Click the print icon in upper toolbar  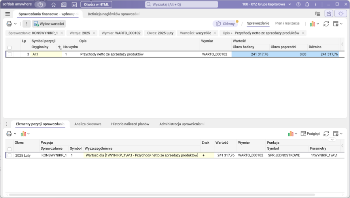[9, 24]
